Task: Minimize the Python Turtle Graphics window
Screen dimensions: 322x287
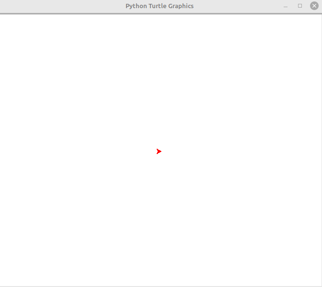Action: pos(286,6)
